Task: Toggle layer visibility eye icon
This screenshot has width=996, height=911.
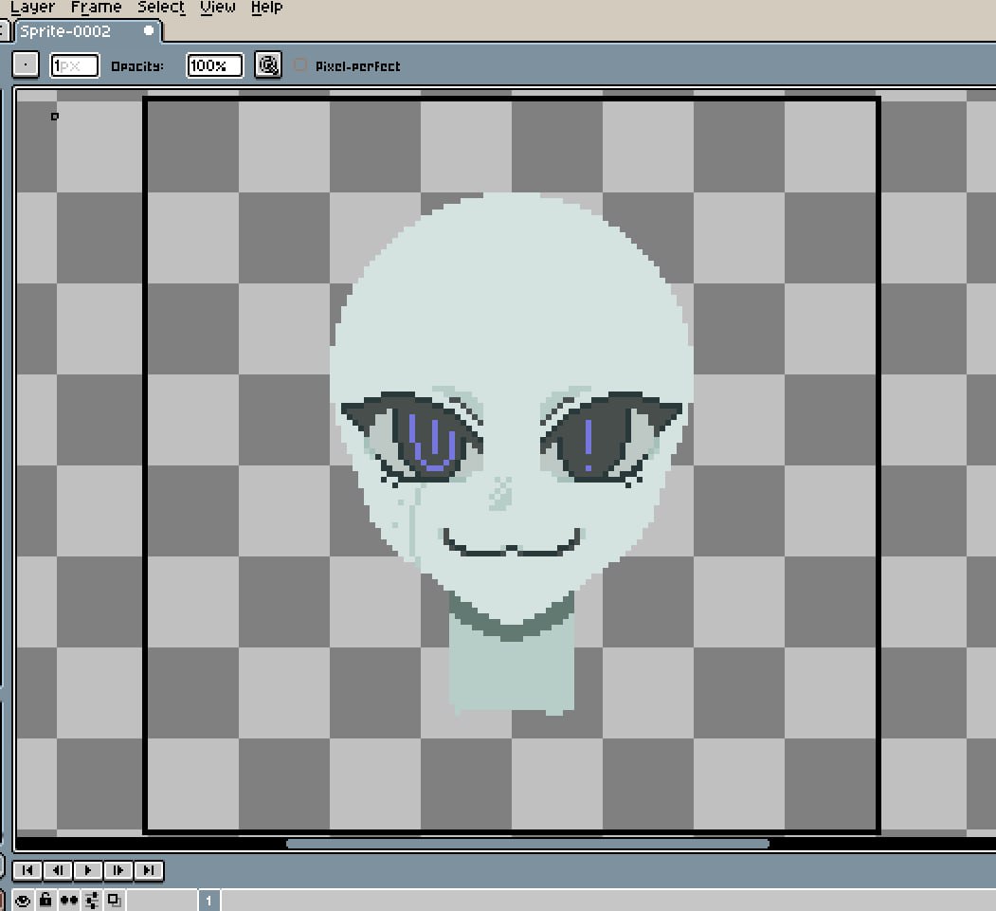Action: (x=22, y=900)
